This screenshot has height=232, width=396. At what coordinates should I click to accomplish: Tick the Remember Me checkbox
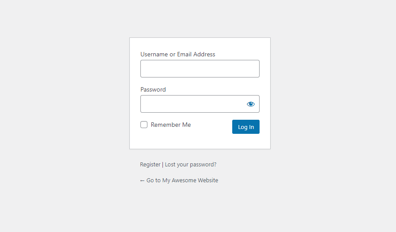coord(144,125)
